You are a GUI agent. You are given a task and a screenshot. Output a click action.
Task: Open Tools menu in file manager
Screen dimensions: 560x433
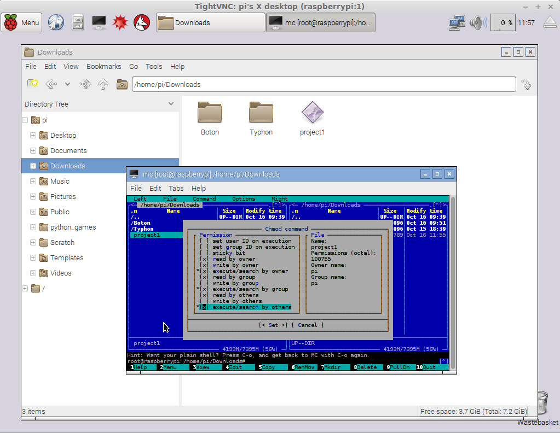tap(154, 66)
